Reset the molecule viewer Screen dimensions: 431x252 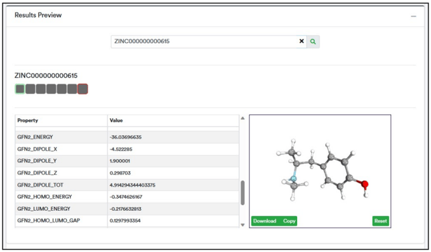tap(381, 221)
